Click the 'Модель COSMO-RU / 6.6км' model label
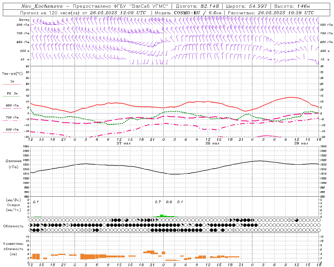This screenshot has width=334, height=267. [188, 13]
